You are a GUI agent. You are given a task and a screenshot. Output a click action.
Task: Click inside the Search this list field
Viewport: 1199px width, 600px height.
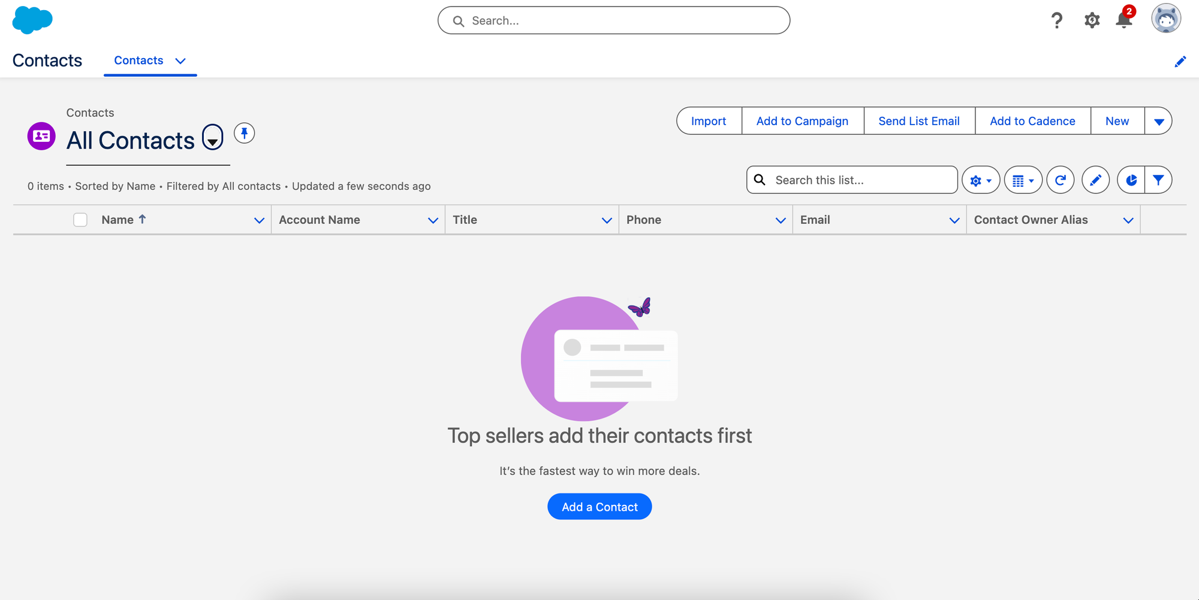coord(851,180)
